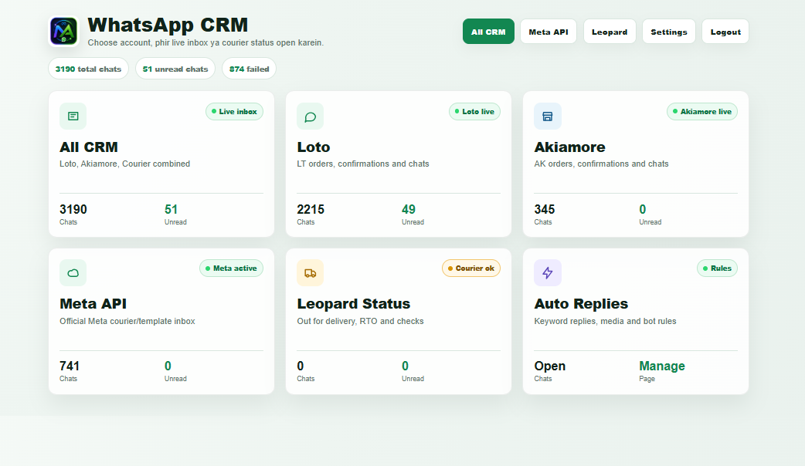The height and width of the screenshot is (466, 805).
Task: Select the All CRM navigation tab
Action: point(488,32)
